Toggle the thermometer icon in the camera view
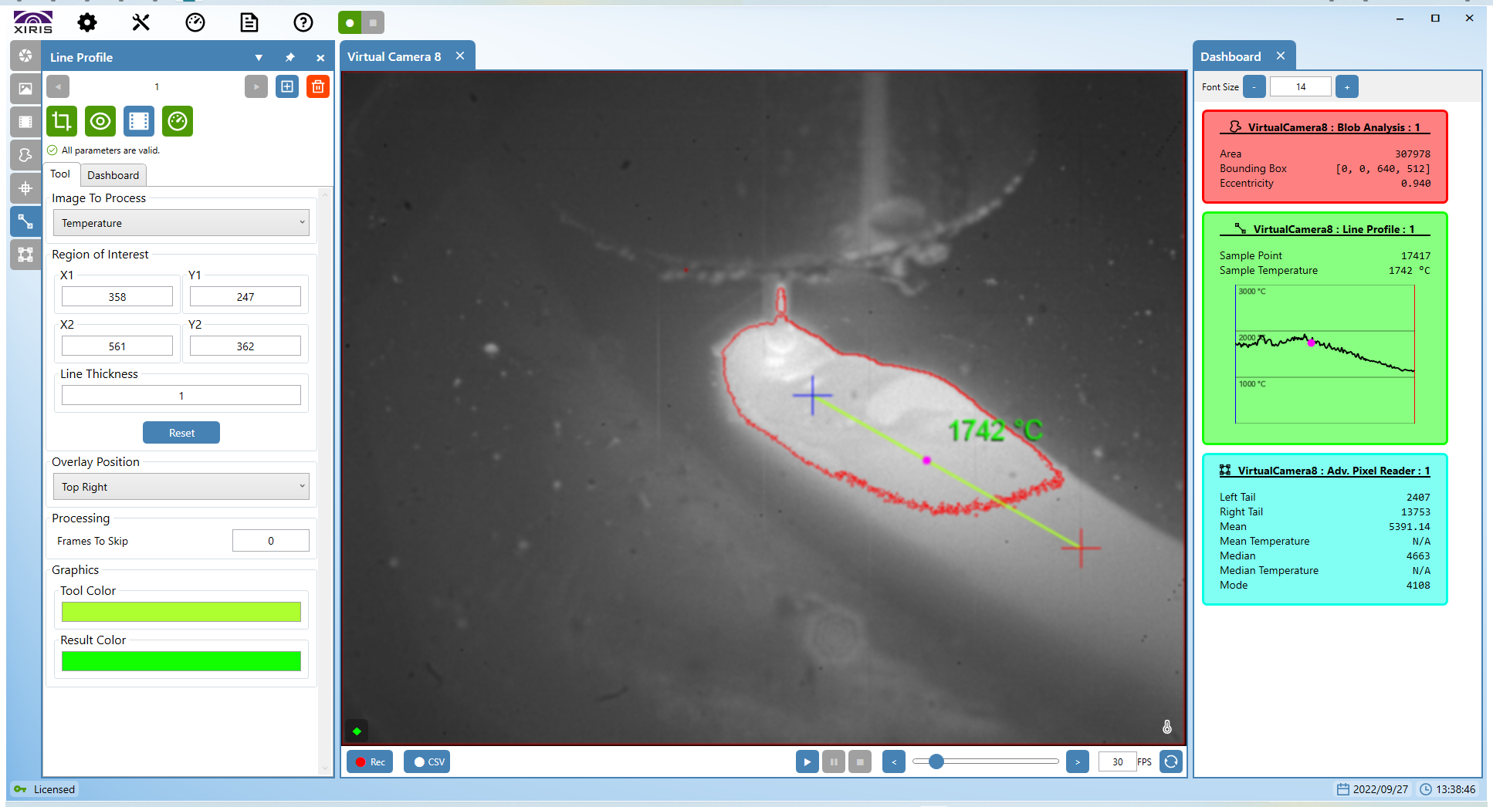The width and height of the screenshot is (1493, 807). click(1166, 726)
